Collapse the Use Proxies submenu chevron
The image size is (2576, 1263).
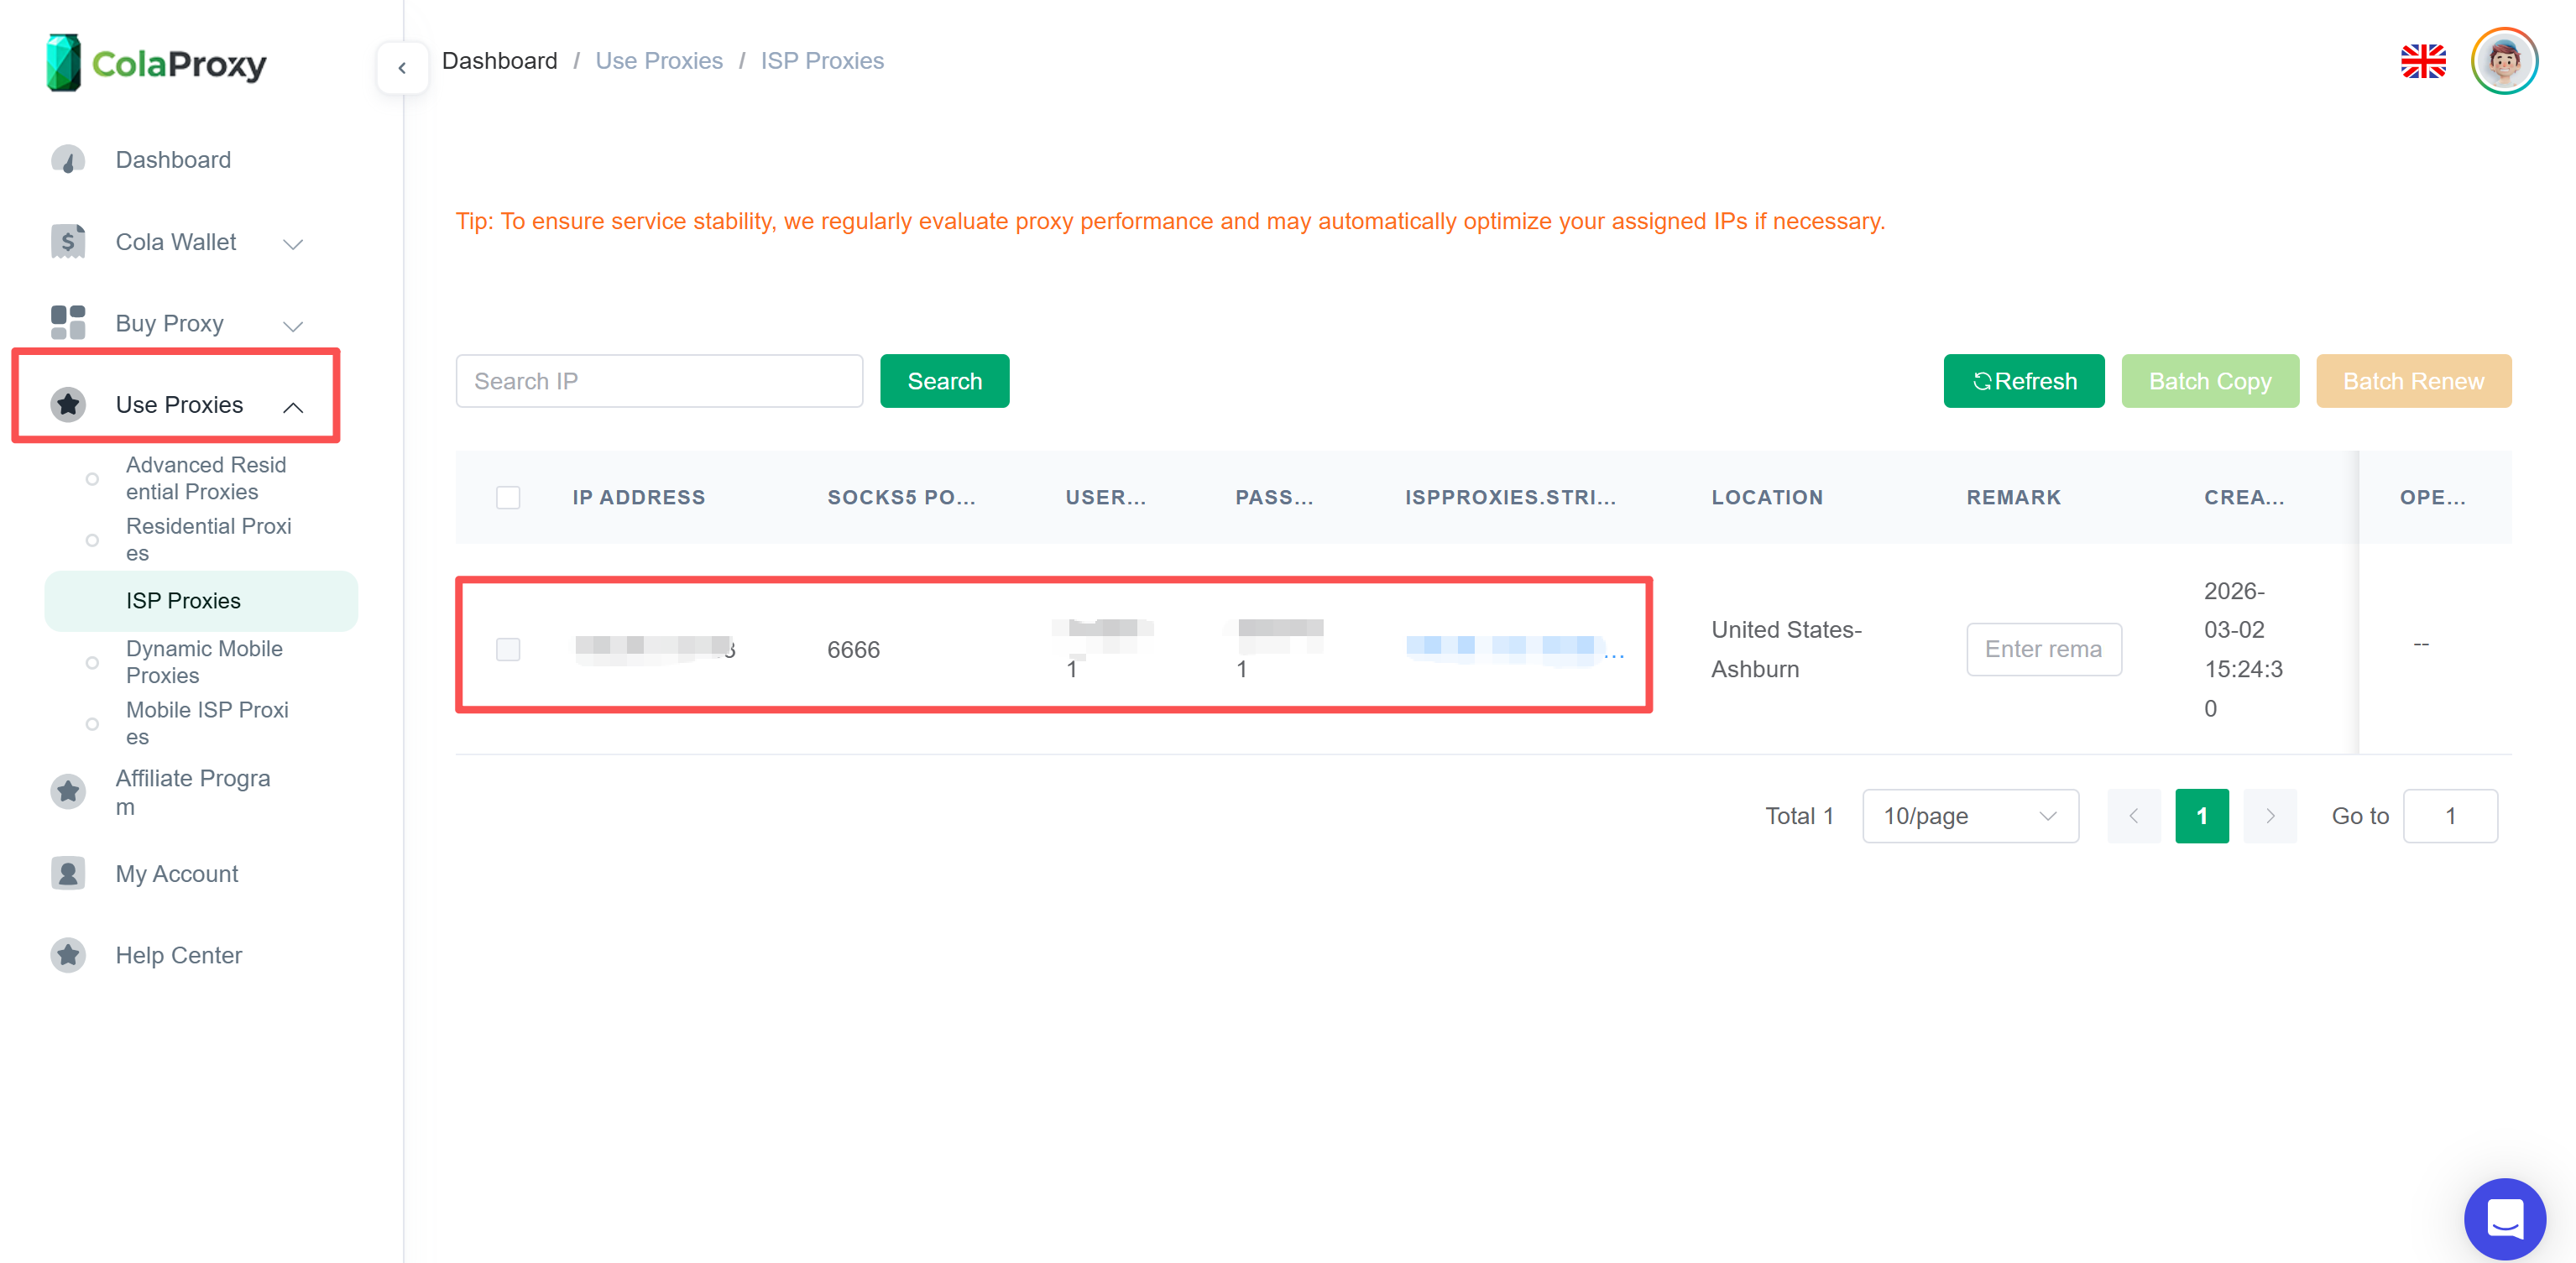coord(293,406)
